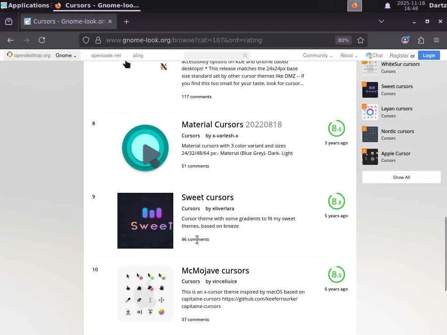Click the blue Login button

429,55
